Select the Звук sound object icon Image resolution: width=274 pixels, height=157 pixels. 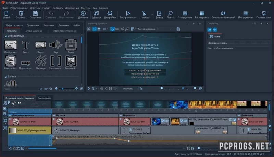tap(56, 45)
